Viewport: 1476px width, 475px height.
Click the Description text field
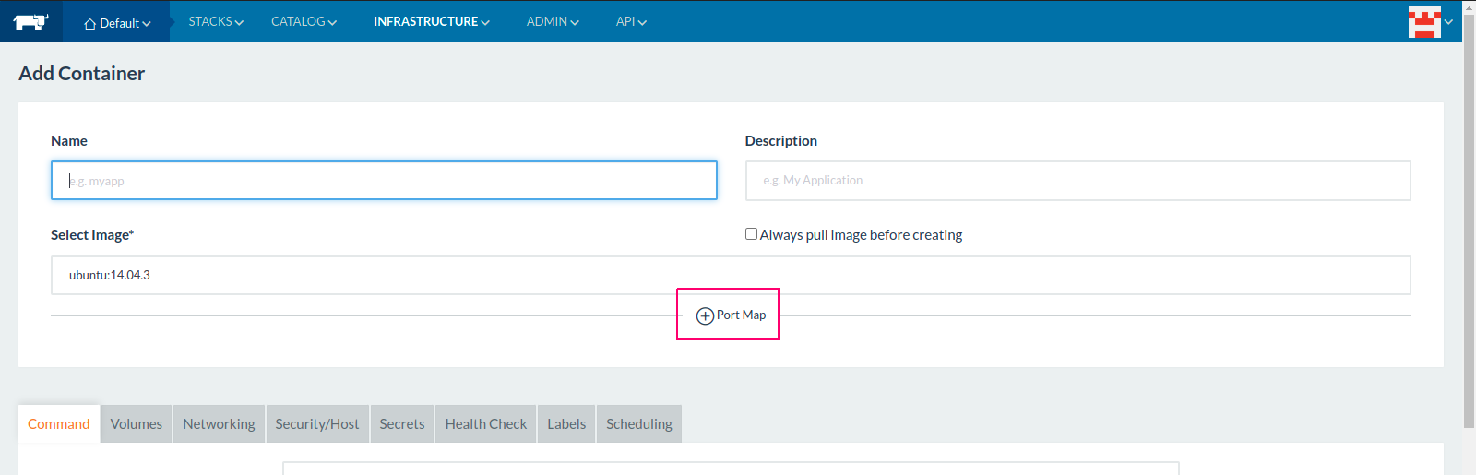(1077, 181)
